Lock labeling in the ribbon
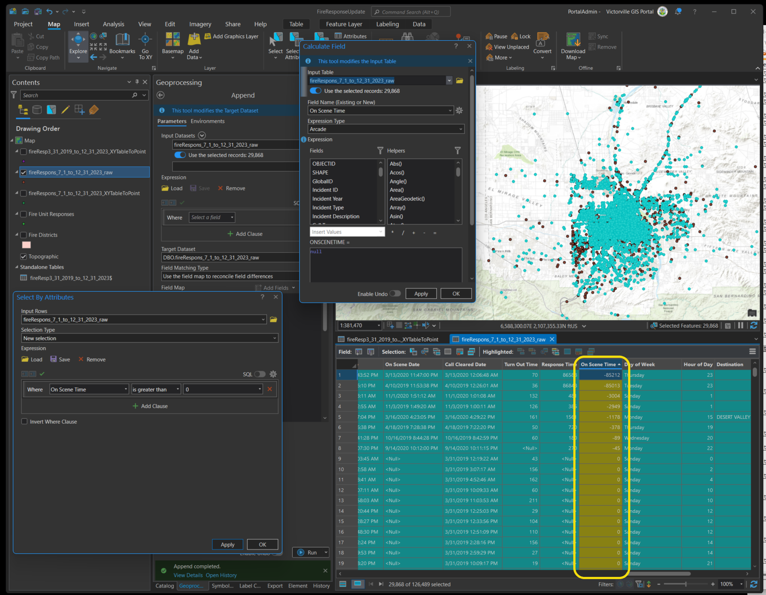The height and width of the screenshot is (595, 766). pyautogui.click(x=521, y=37)
